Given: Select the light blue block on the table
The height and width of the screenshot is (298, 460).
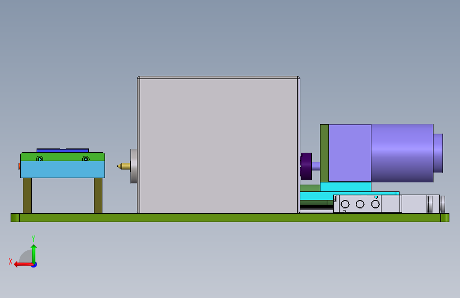Looking at the screenshot, I should [x=63, y=169].
